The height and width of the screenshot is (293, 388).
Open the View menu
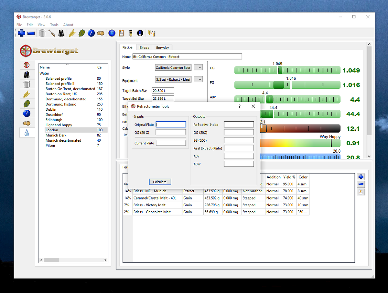41,25
